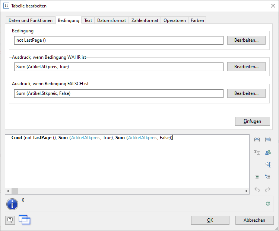Click the blue people icon

point(267,152)
